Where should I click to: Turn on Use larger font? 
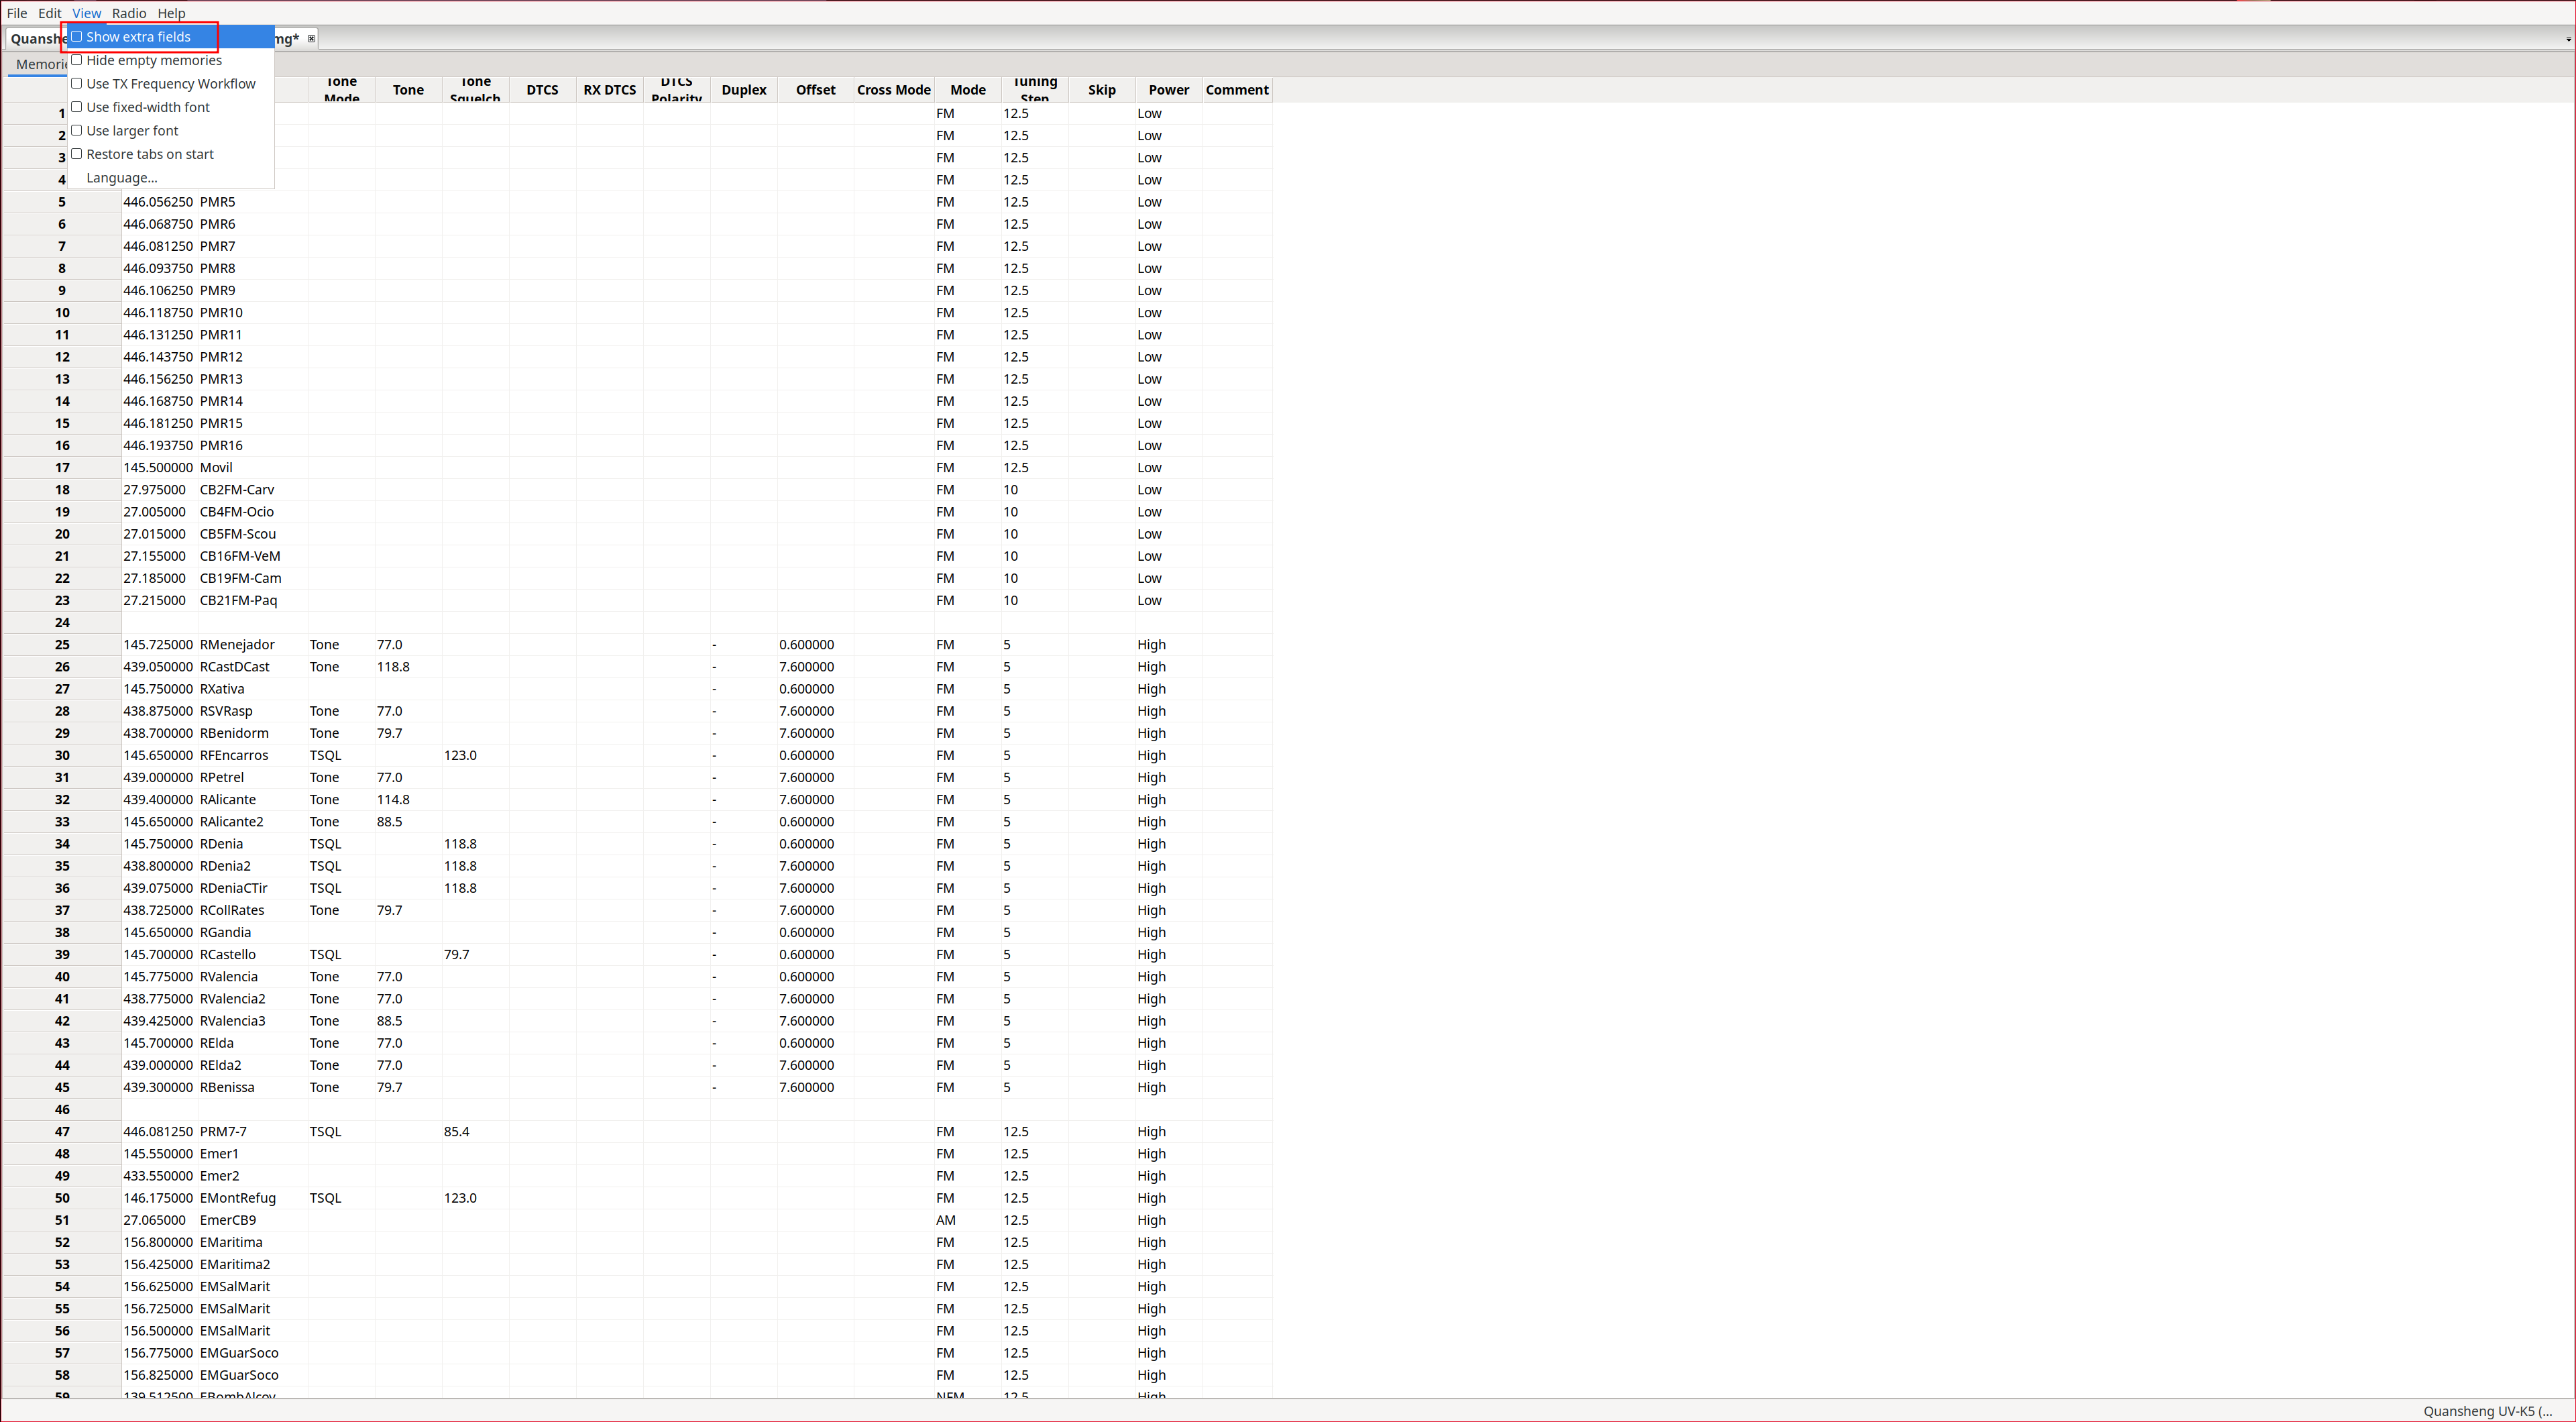pyautogui.click(x=131, y=131)
